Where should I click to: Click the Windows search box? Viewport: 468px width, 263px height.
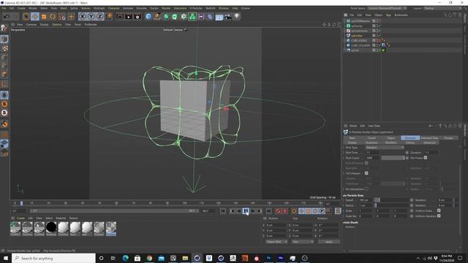click(54, 258)
